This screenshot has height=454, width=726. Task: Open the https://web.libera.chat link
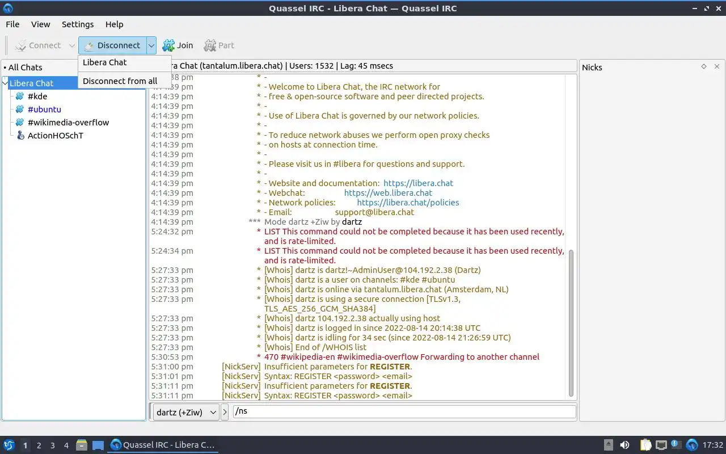tap(388, 193)
